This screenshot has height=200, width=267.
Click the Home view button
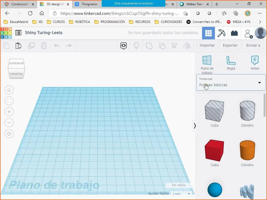9,90
